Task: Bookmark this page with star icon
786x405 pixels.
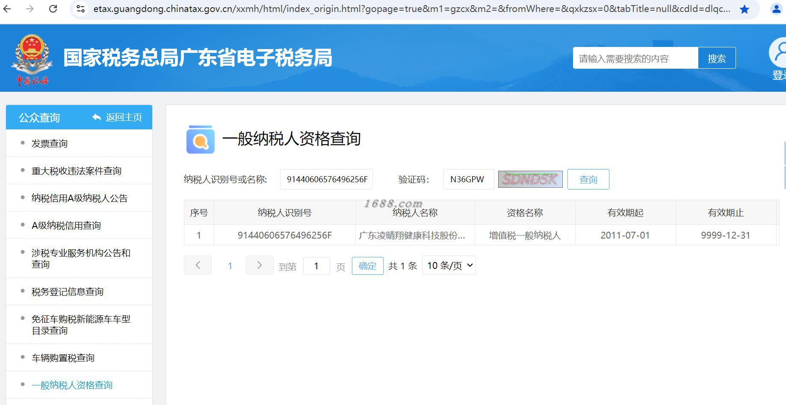Action: pos(745,9)
